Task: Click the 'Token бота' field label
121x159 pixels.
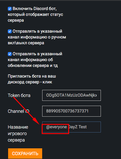Action: click(19, 95)
